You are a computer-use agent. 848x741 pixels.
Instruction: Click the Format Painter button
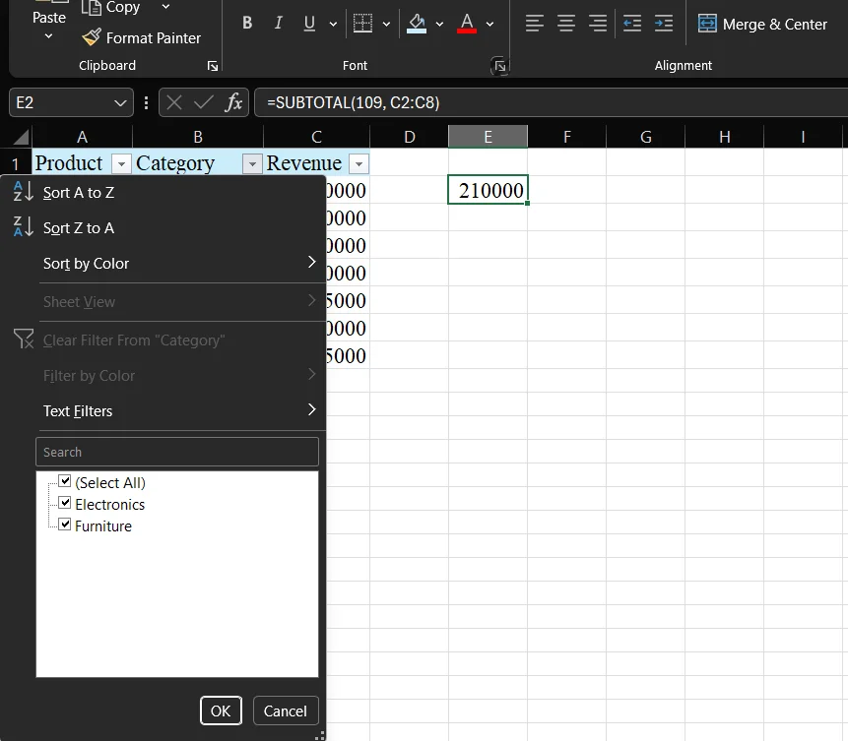pos(141,37)
